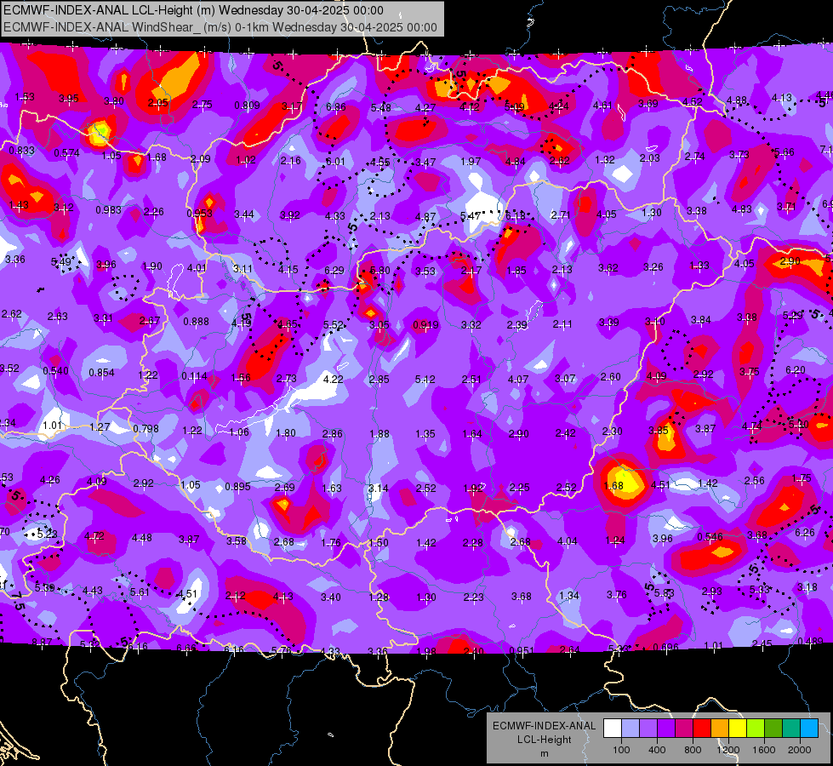Click the sky blue swatch right of 2000

click(810, 728)
